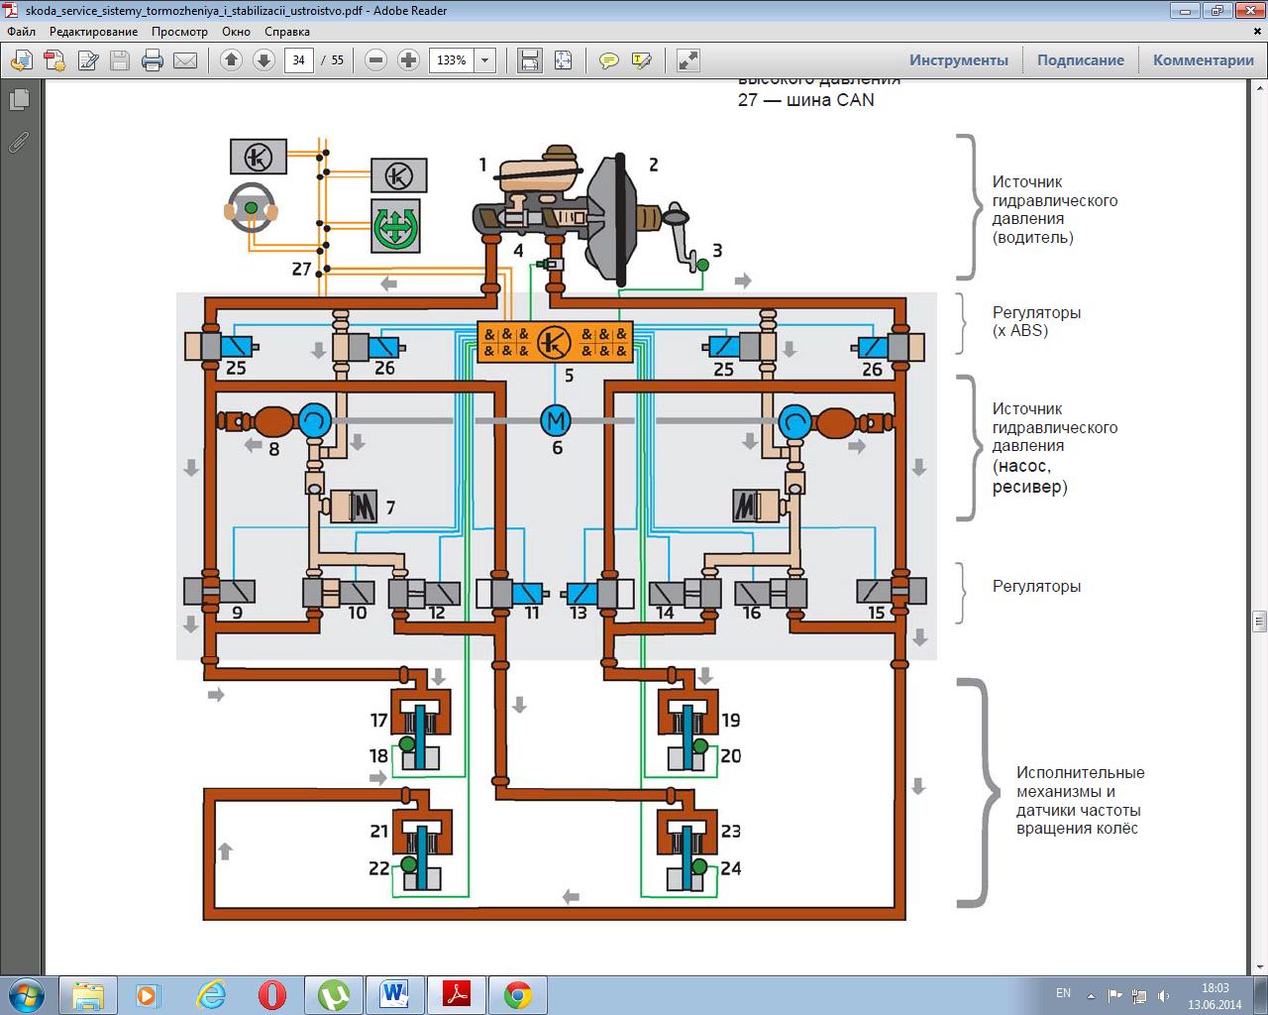
Task: Add a sticky note comment
Action: click(x=609, y=60)
